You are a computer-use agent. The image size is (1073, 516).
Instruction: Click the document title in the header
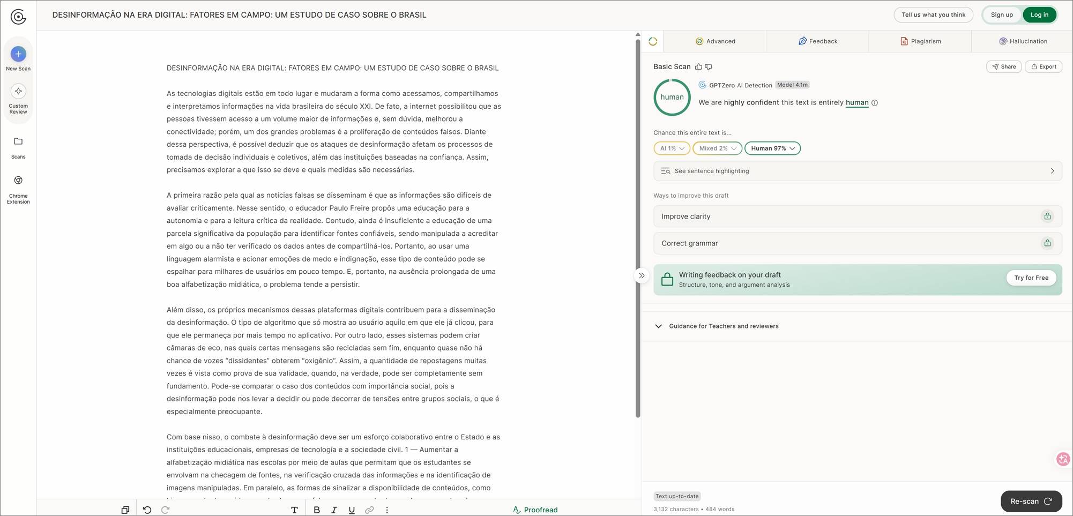pyautogui.click(x=239, y=15)
